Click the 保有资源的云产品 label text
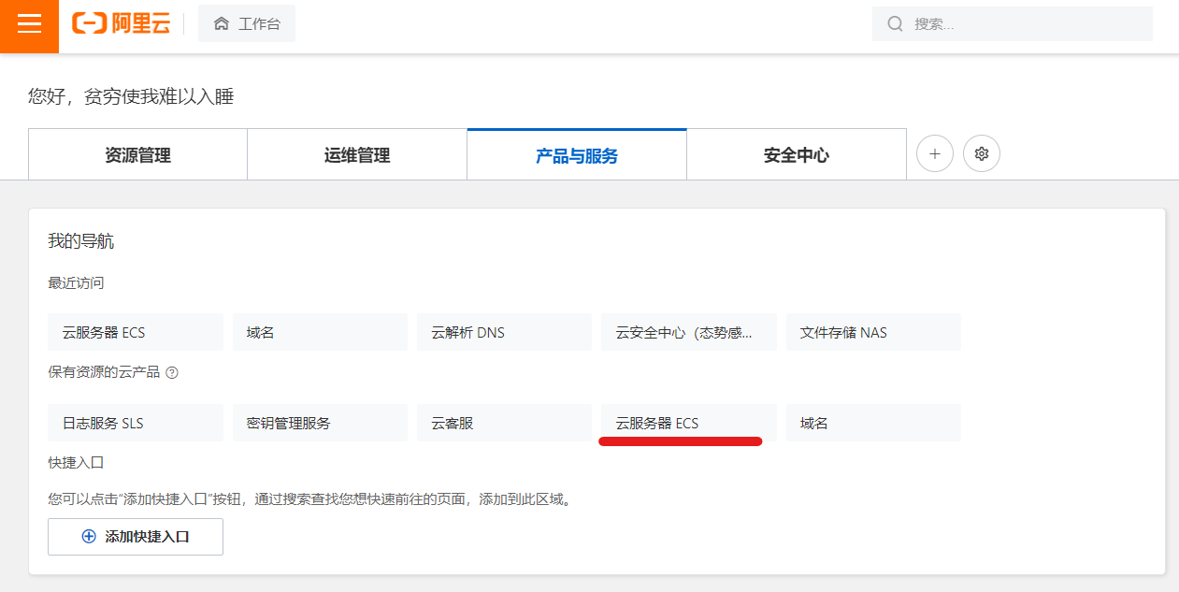The image size is (1179, 592). coord(104,372)
